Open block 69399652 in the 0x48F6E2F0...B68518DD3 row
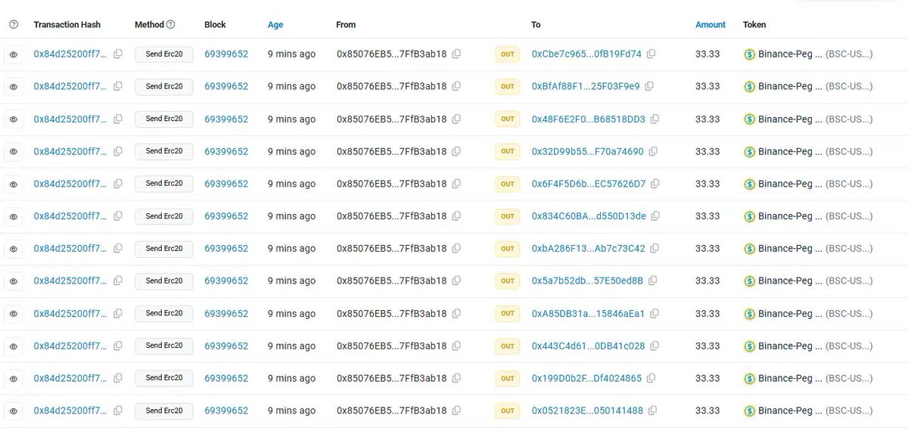The width and height of the screenshot is (908, 434). [226, 119]
